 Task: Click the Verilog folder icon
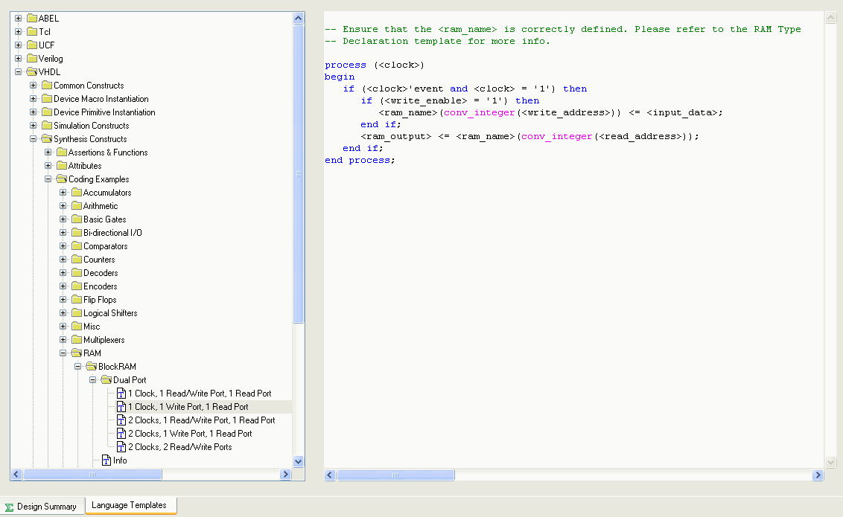pos(32,59)
